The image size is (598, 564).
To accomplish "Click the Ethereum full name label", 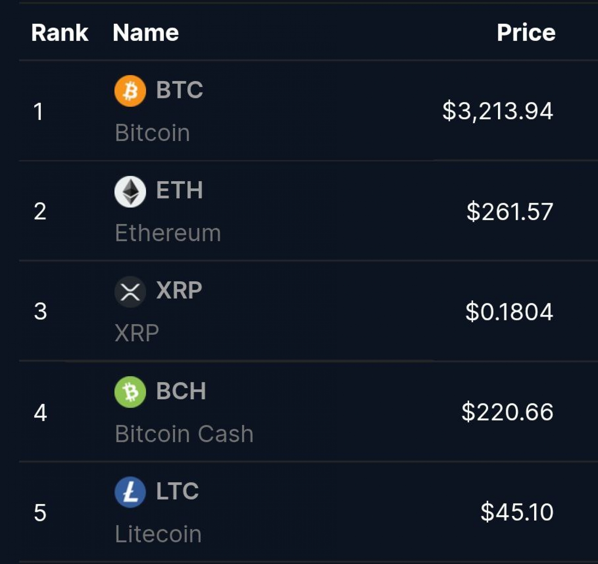I will [168, 233].
